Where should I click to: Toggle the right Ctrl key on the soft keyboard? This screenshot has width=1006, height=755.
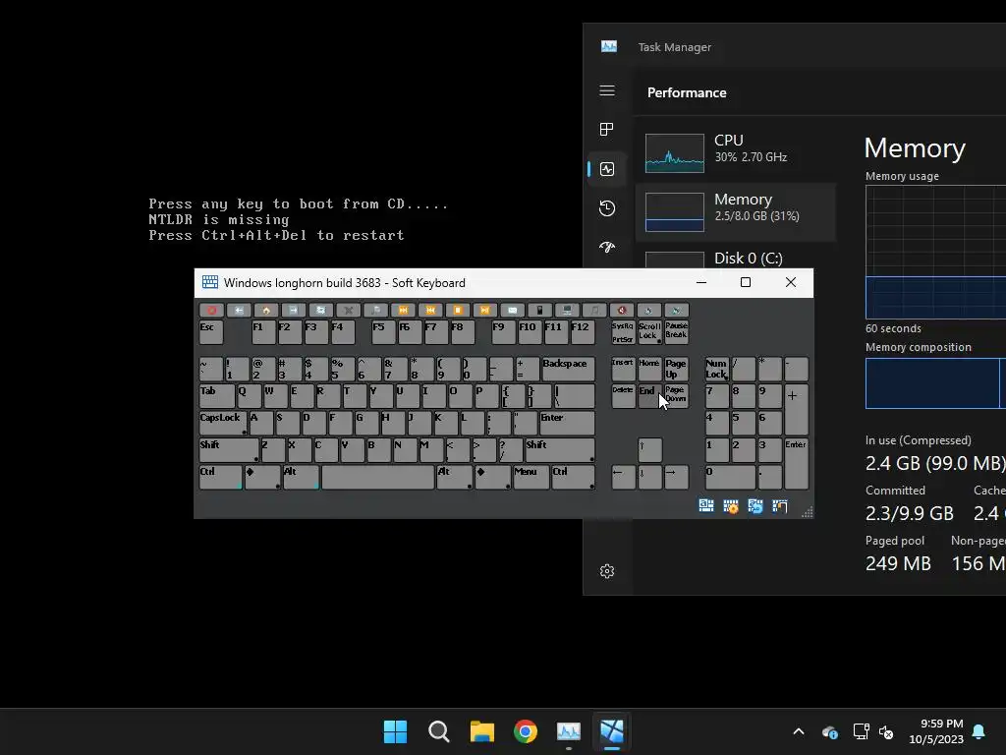[x=574, y=478]
